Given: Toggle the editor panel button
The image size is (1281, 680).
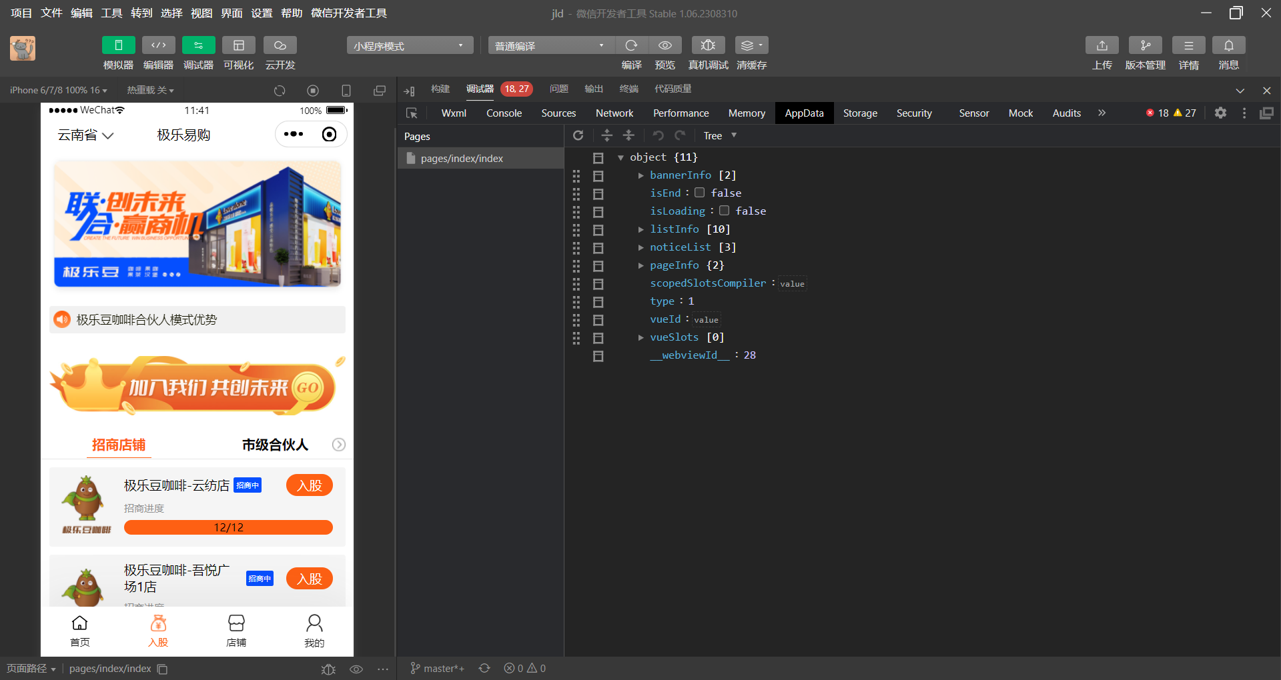Looking at the screenshot, I should [158, 45].
